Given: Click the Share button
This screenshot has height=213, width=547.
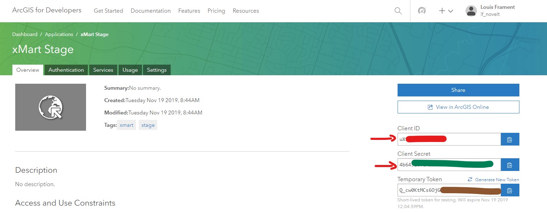Looking at the screenshot, I should pyautogui.click(x=458, y=90).
